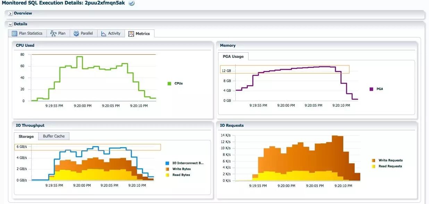429x204 pixels.
Task: Select the Metrics tab
Action: click(139, 34)
